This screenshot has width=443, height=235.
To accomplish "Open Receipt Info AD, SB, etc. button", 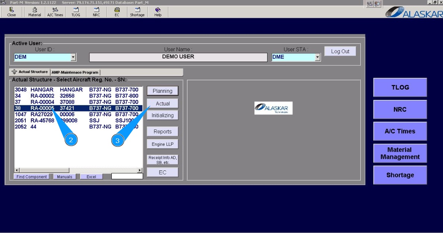I will point(162,160).
